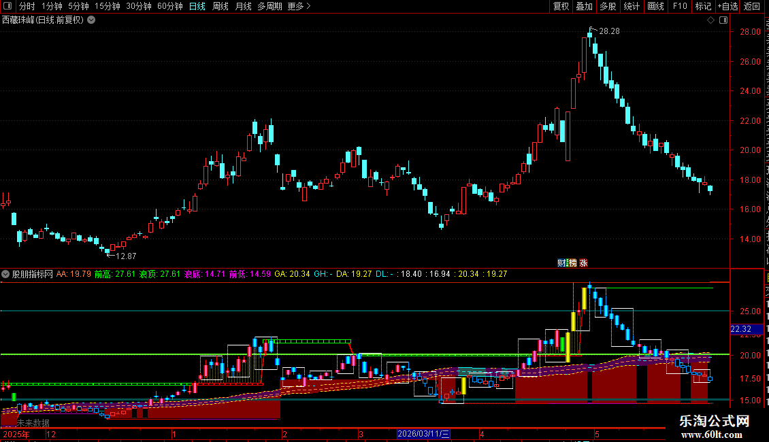The image size is (769, 442).
Task: Open the 复权 adjustment option
Action: point(561,6)
